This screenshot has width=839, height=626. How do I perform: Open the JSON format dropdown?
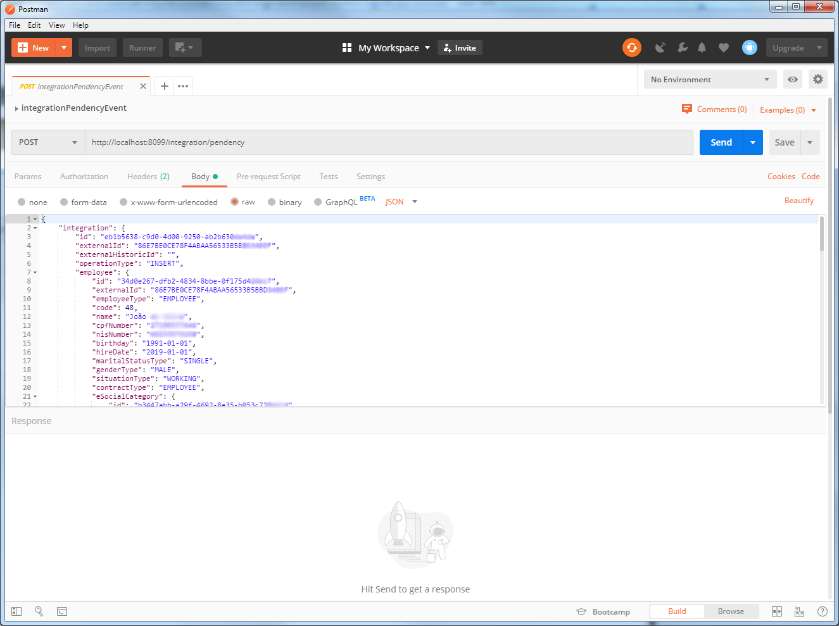401,201
